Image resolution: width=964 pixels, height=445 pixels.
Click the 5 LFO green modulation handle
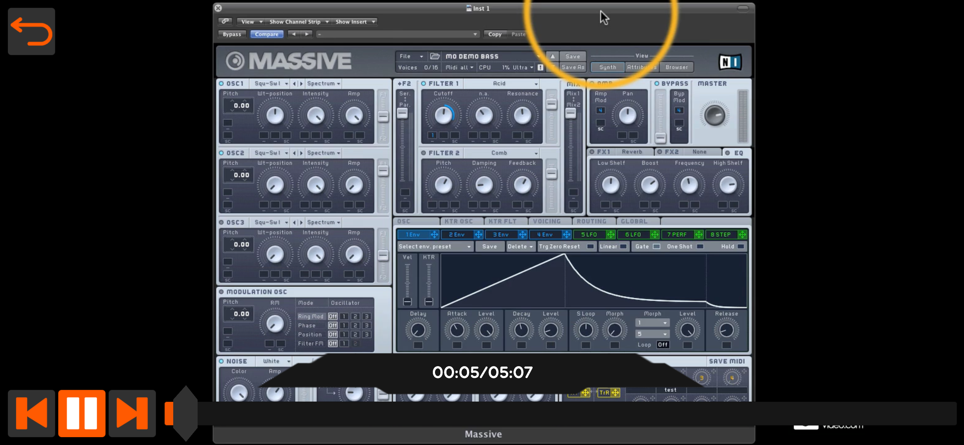610,234
